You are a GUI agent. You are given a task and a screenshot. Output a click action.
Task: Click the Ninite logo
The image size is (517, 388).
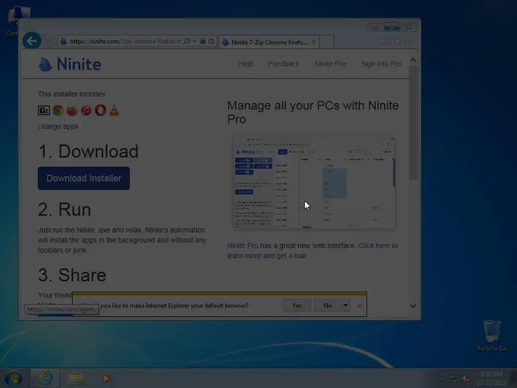70,64
